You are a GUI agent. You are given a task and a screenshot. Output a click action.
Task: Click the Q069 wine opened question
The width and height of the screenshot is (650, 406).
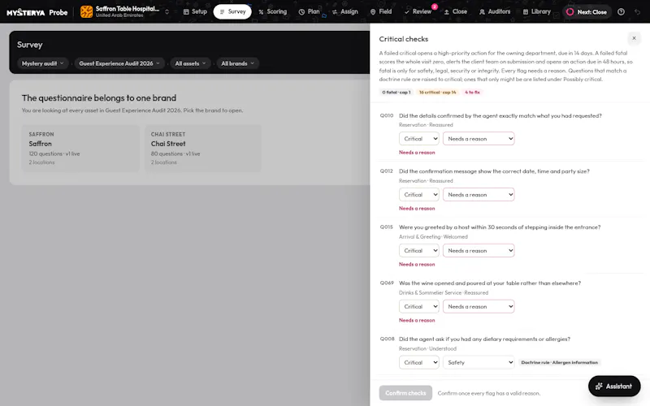coord(490,283)
